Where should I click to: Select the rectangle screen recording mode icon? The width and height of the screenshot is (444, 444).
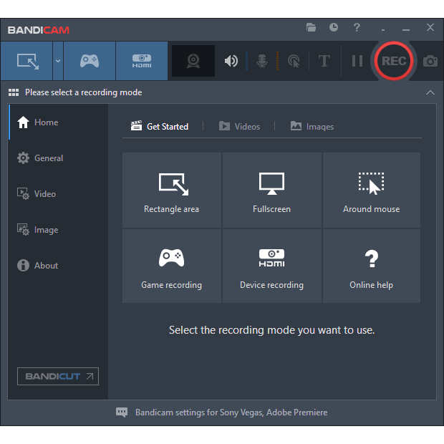click(28, 61)
